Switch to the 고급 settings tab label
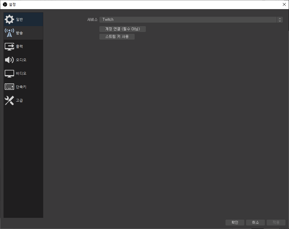The image size is (289, 229). 19,100
